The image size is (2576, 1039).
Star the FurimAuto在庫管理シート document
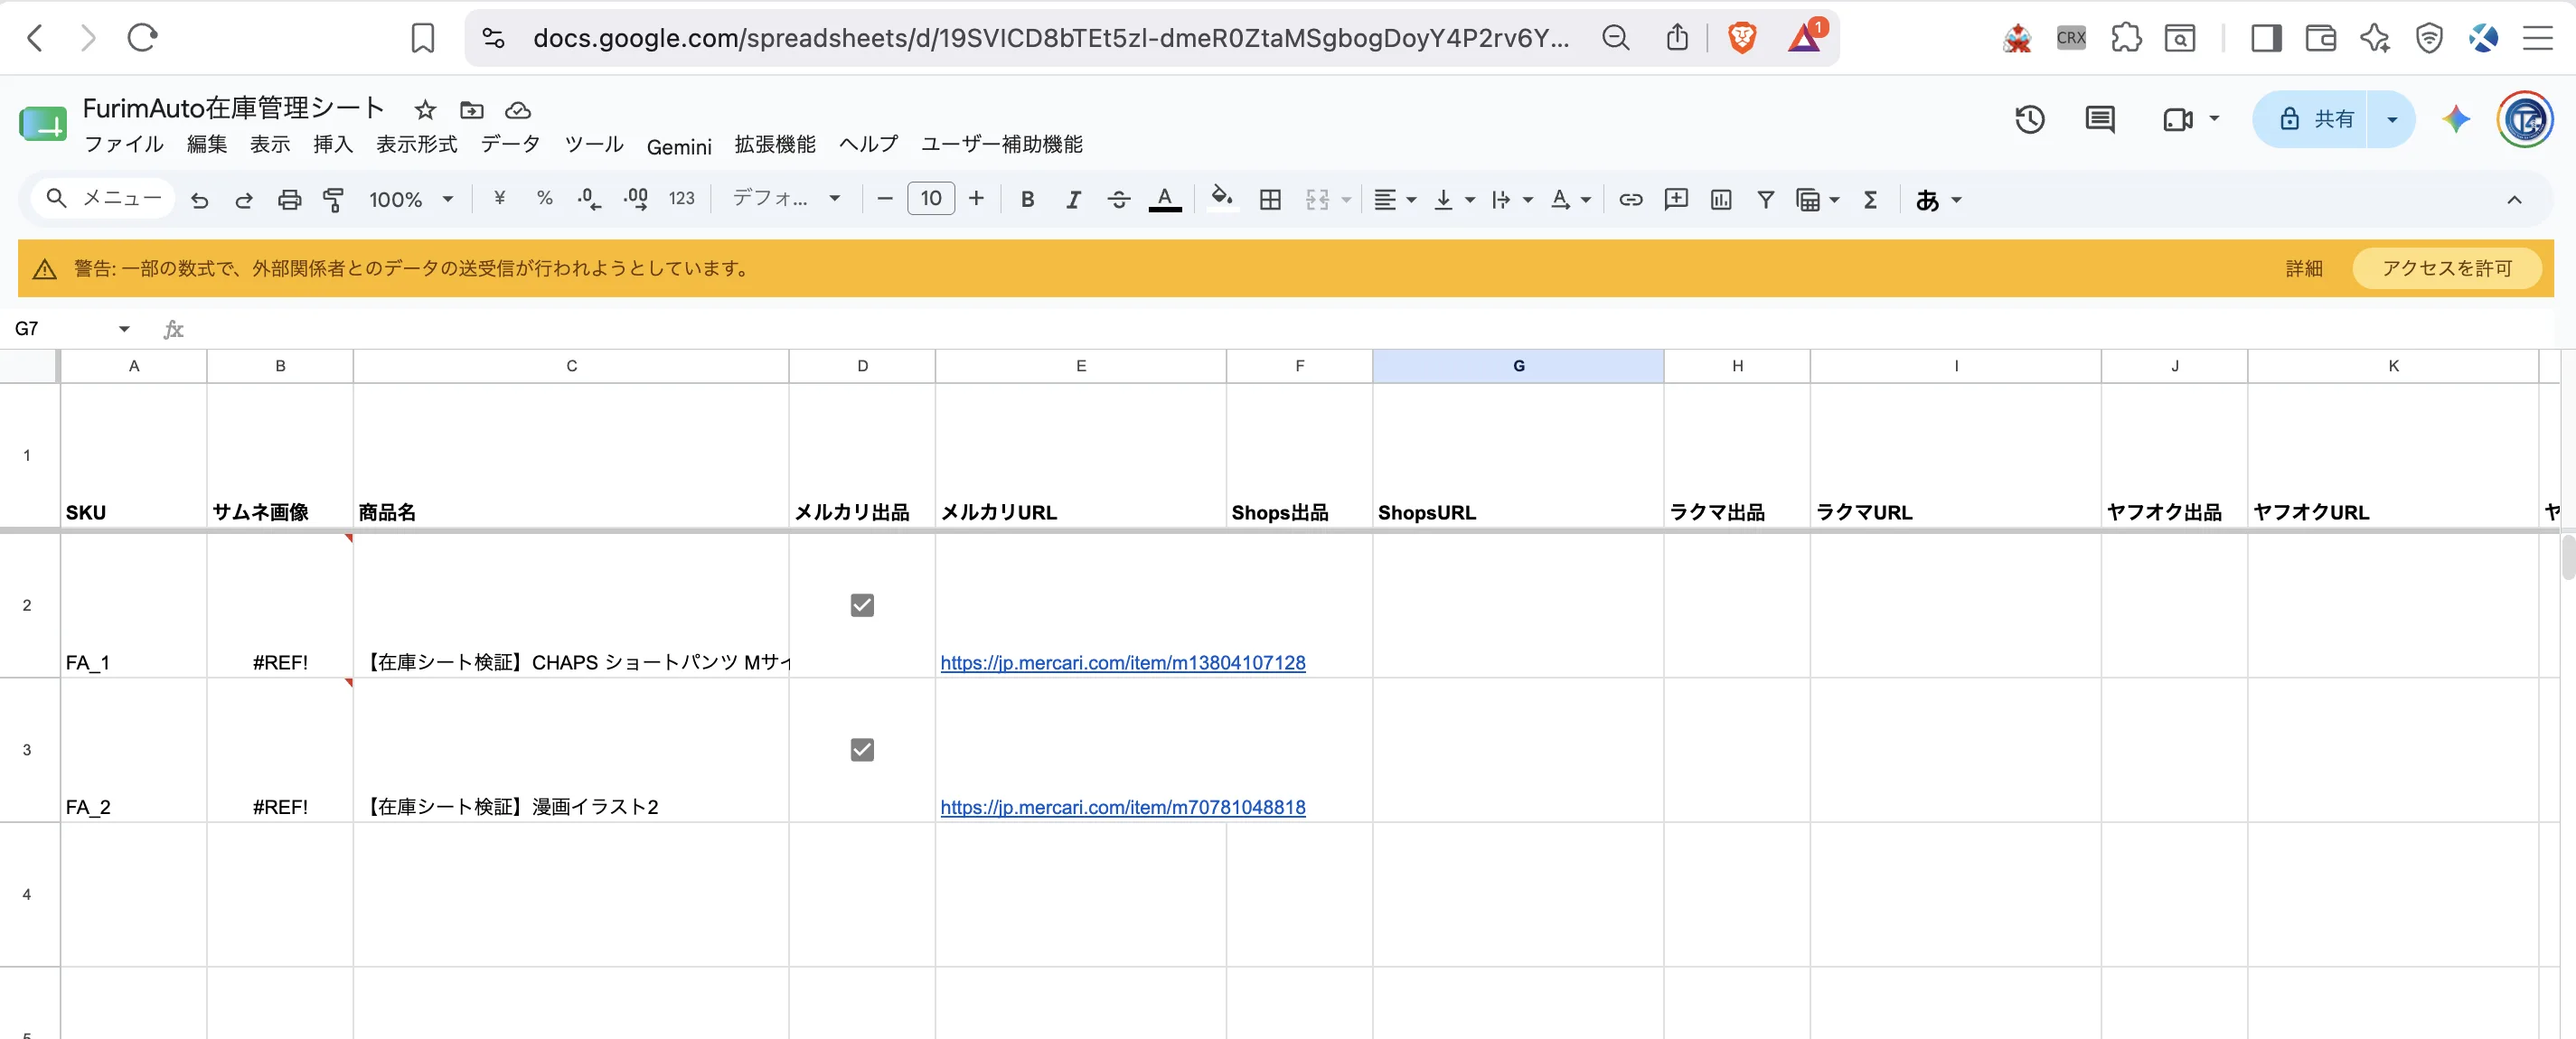pos(425,110)
